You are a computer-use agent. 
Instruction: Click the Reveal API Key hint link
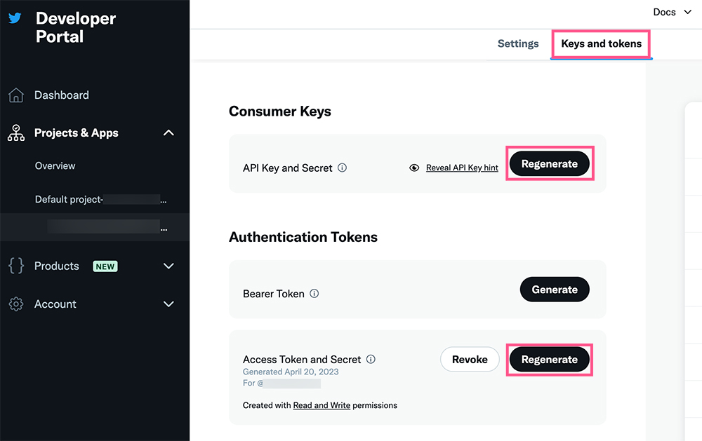(462, 168)
